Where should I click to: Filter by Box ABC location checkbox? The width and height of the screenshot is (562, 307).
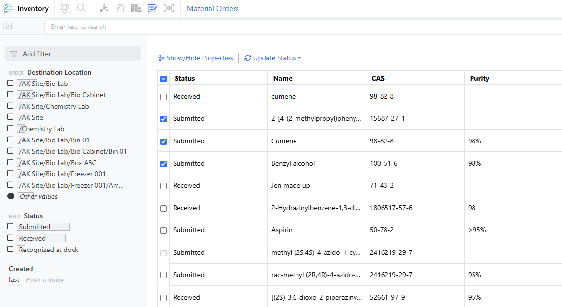point(10,162)
